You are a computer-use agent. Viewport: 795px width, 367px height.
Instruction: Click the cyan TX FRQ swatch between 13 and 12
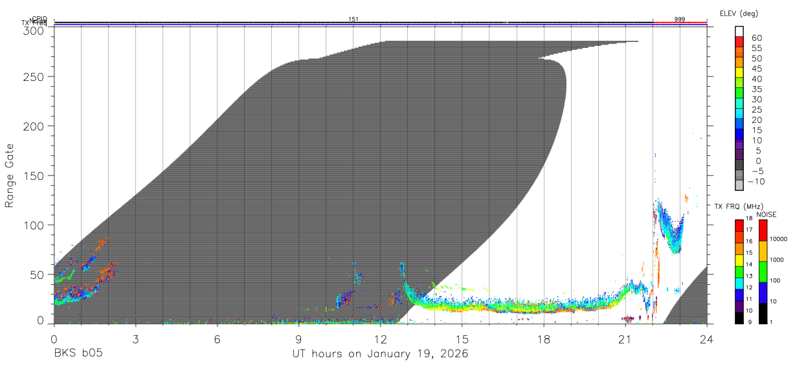coord(739,283)
